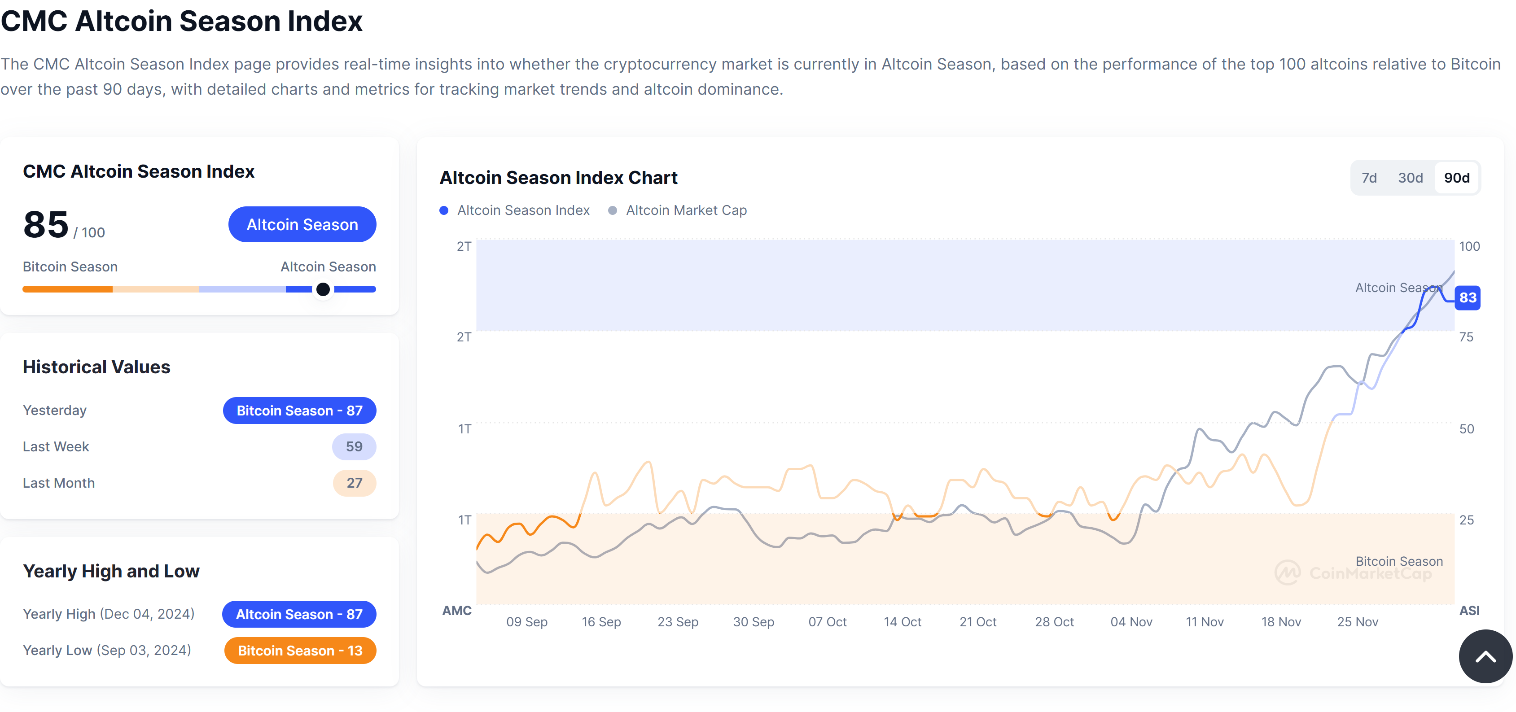Viewport: 1516px width, 712px height.
Task: Click the Altcoin Season label on the chart
Action: (1398, 288)
